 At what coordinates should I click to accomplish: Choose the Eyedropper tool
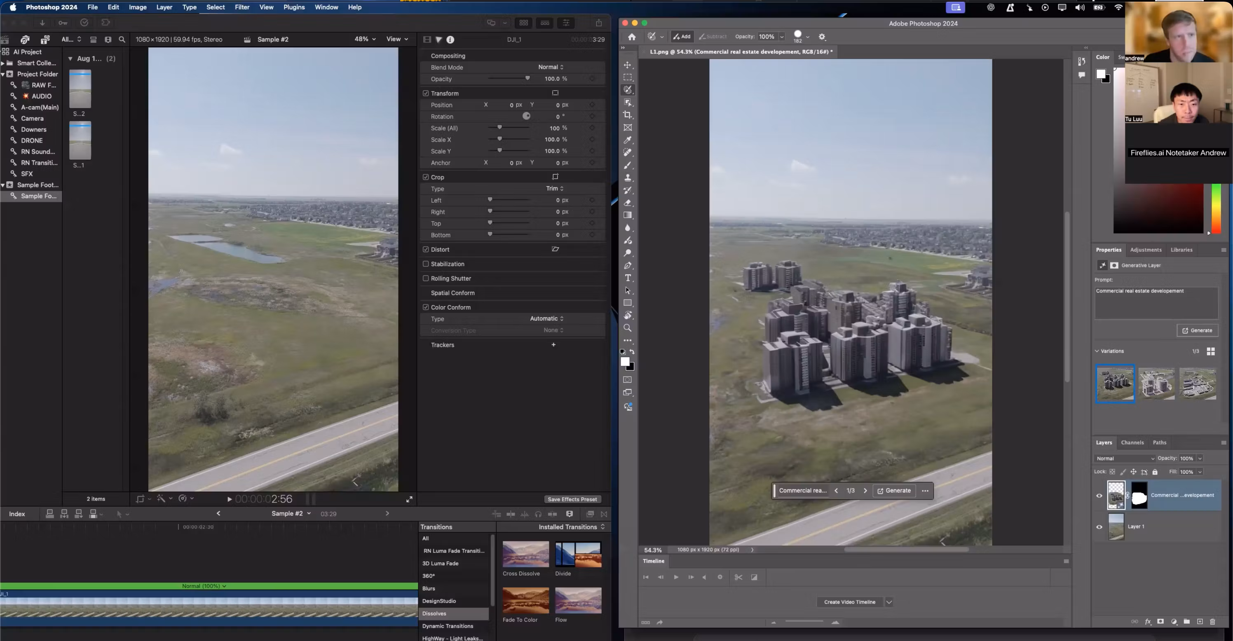click(628, 140)
